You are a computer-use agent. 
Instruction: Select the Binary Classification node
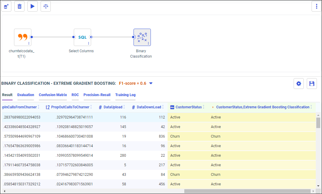tap(142, 37)
